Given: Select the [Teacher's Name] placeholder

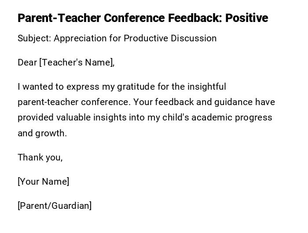Looking at the screenshot, I should coord(77,62).
